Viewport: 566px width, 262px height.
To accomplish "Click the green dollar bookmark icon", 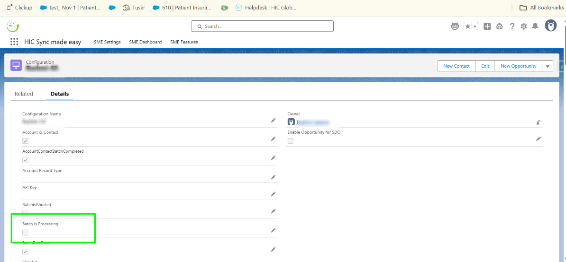I will [x=225, y=8].
